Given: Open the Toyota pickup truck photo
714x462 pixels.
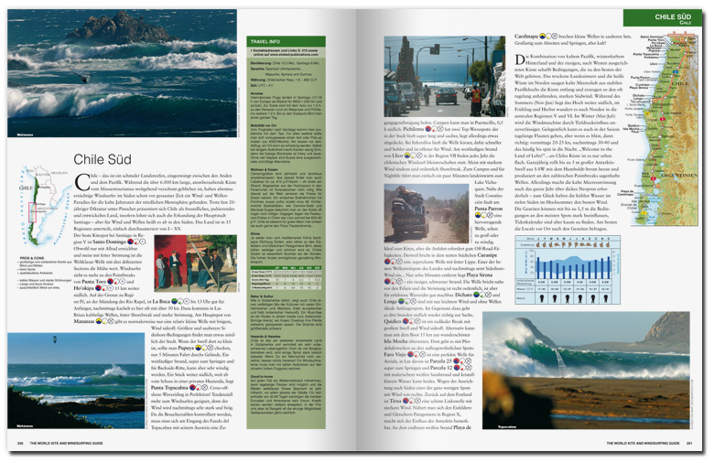Looking at the screenshot, I should click(x=427, y=213).
